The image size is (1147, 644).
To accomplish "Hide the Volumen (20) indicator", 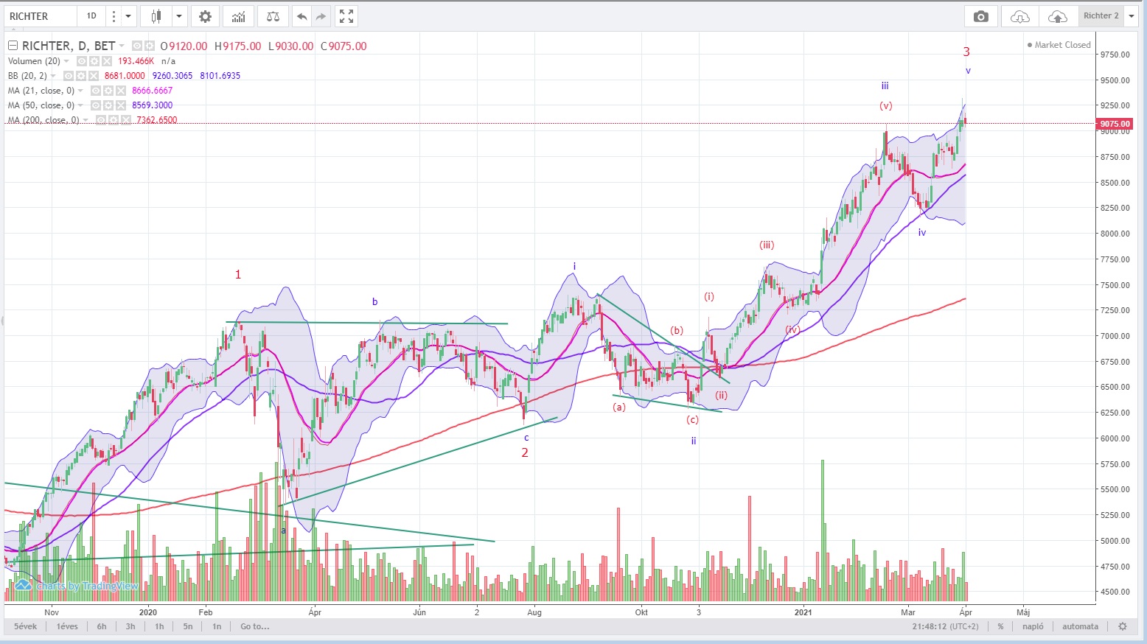I will (82, 61).
